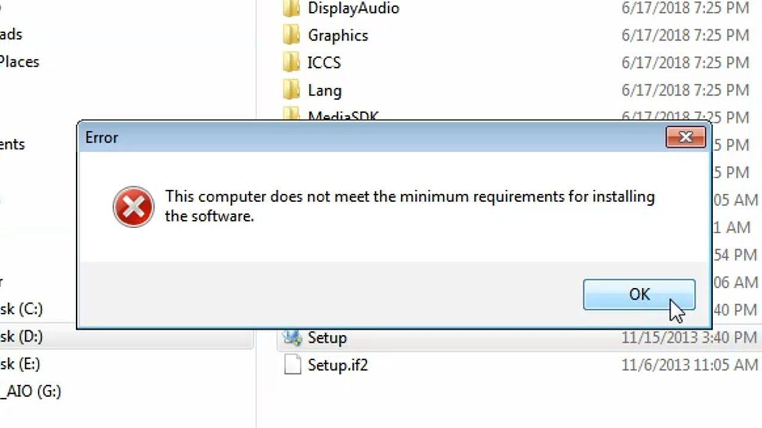Click the error message text

tap(410, 206)
